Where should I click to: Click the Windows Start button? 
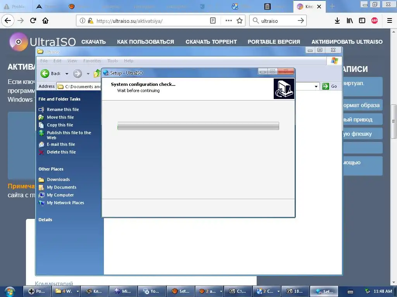pos(10,292)
